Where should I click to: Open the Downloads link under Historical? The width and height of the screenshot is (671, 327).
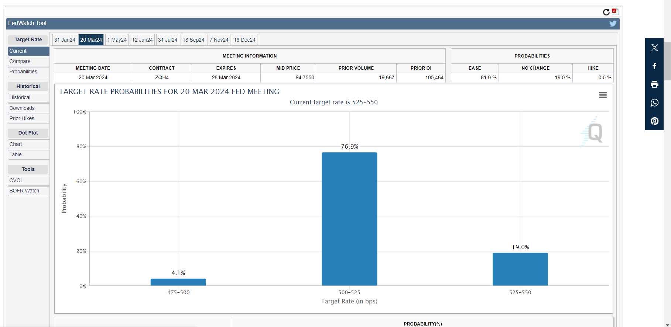click(x=22, y=108)
